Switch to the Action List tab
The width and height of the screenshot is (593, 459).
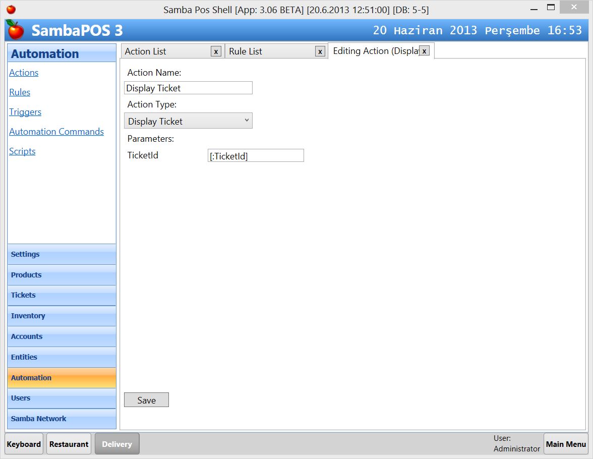tap(161, 51)
